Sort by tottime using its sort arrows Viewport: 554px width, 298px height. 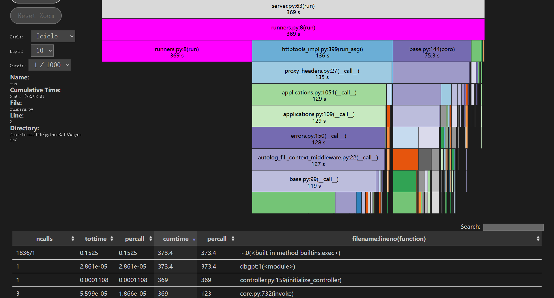112,239
